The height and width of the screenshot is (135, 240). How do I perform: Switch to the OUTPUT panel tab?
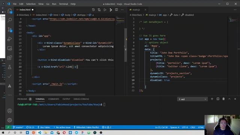66,99
